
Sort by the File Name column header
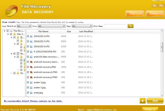[x=43, y=31]
